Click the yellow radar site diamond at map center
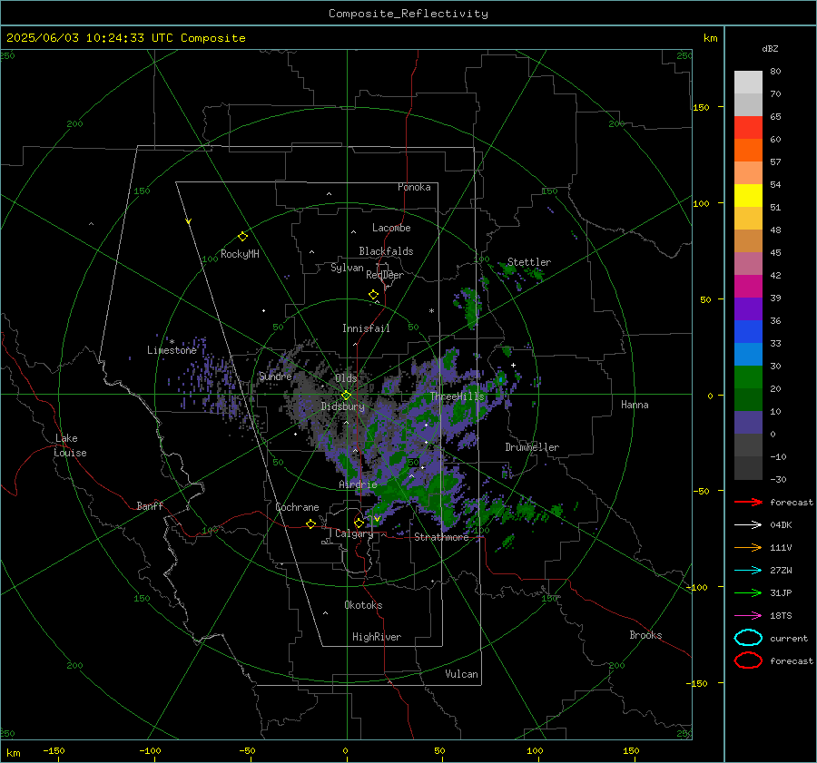The width and height of the screenshot is (817, 763). pyautogui.click(x=346, y=396)
